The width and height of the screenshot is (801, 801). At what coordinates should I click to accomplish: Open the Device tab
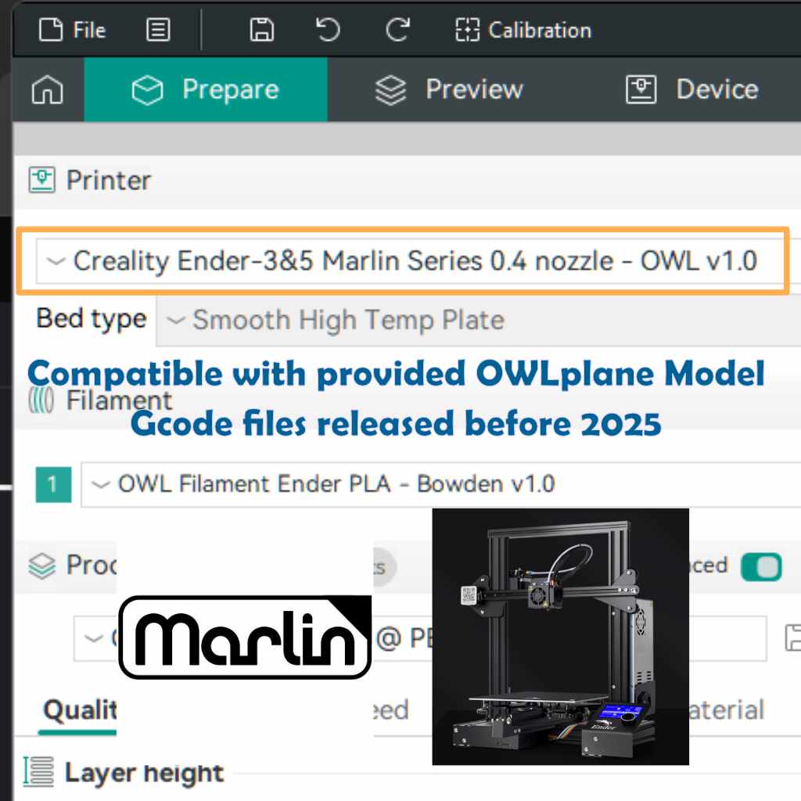[x=692, y=90]
